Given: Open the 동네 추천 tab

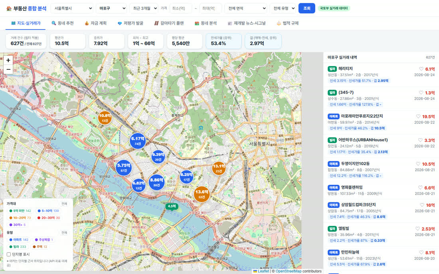Looking at the screenshot, I should [62, 23].
